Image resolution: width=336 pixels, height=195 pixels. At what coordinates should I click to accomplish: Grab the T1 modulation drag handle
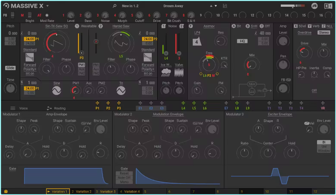269,103
